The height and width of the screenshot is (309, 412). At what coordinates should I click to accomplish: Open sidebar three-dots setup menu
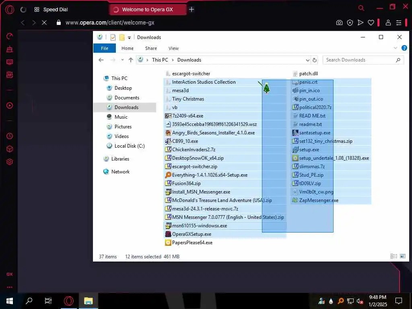[10, 287]
